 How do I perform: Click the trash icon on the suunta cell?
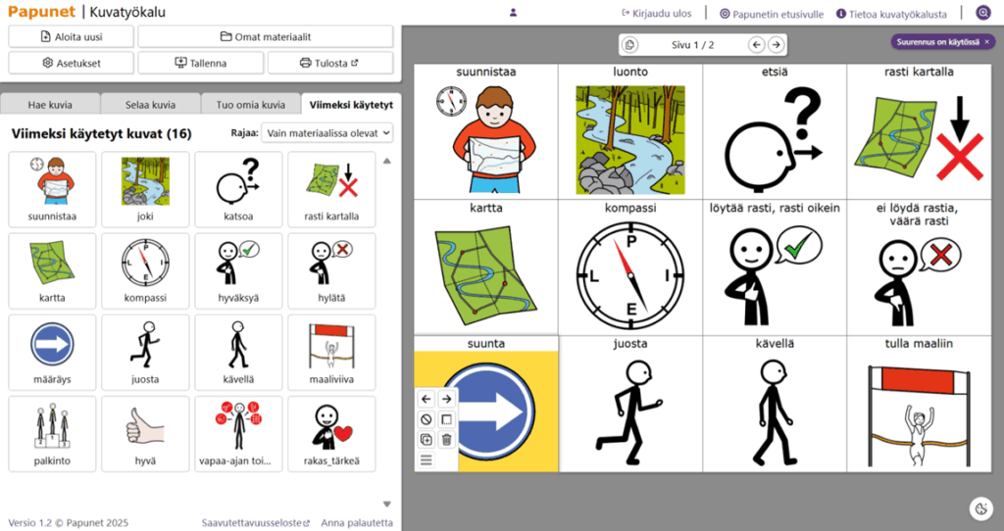point(446,440)
